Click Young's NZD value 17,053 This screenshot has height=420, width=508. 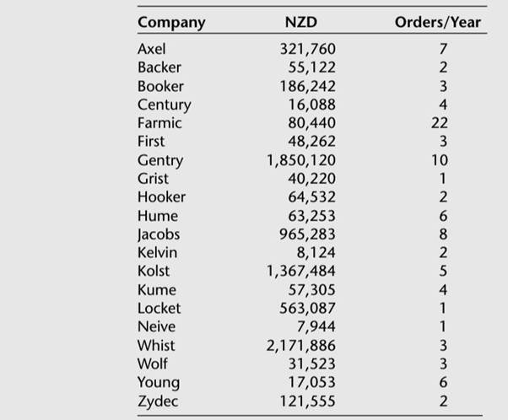tap(311, 382)
